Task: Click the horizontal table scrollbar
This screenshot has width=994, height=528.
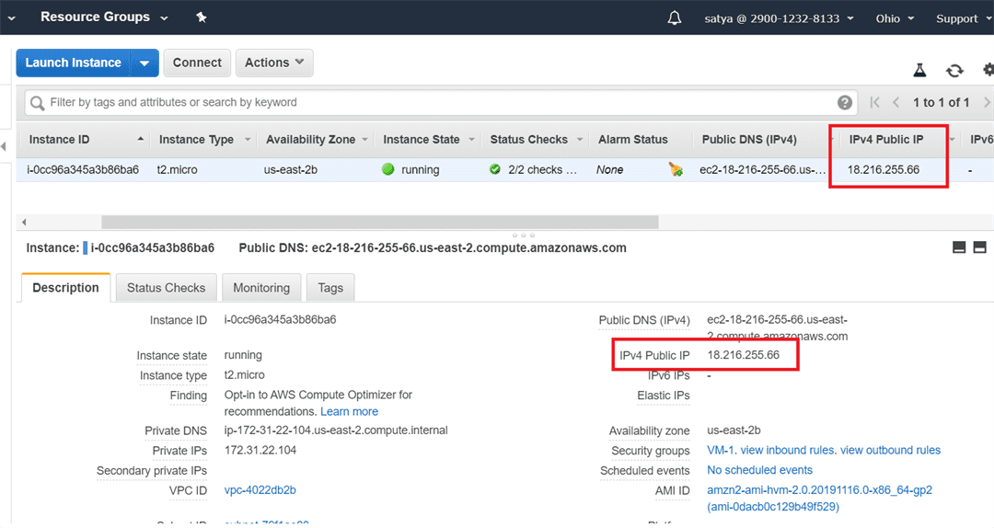Action: pyautogui.click(x=379, y=222)
